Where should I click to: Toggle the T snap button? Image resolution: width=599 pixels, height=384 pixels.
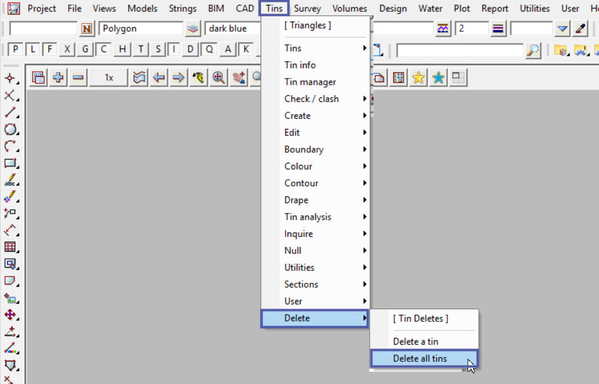141,49
